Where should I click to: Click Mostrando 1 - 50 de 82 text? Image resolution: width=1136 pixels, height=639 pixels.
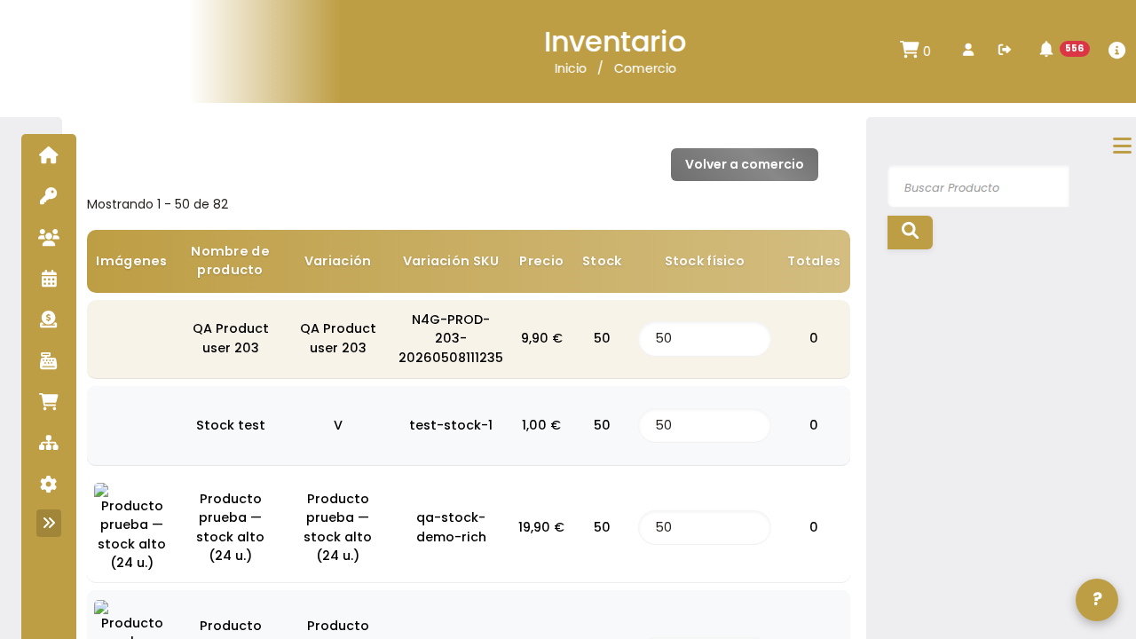(x=157, y=204)
